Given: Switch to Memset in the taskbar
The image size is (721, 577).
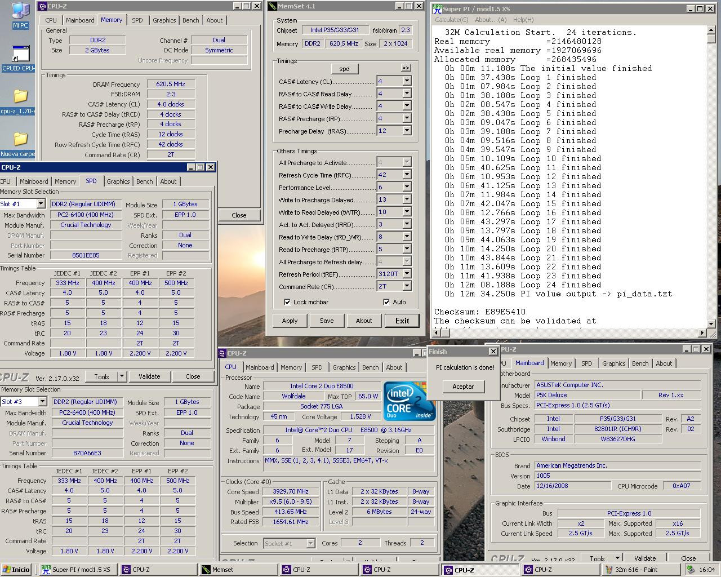Looking at the screenshot, I should 238,570.
